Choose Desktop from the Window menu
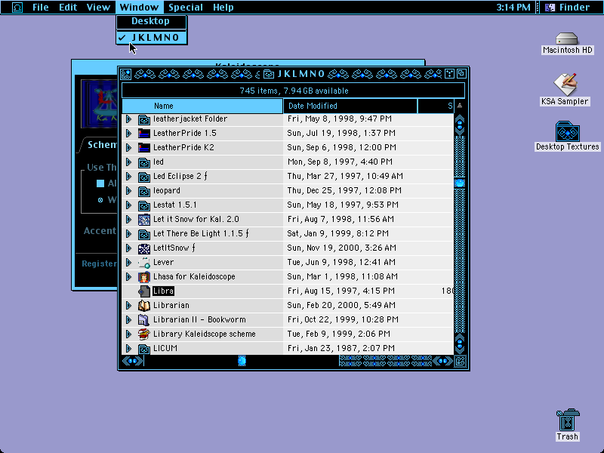Viewport: 604px width, 453px height. point(152,22)
